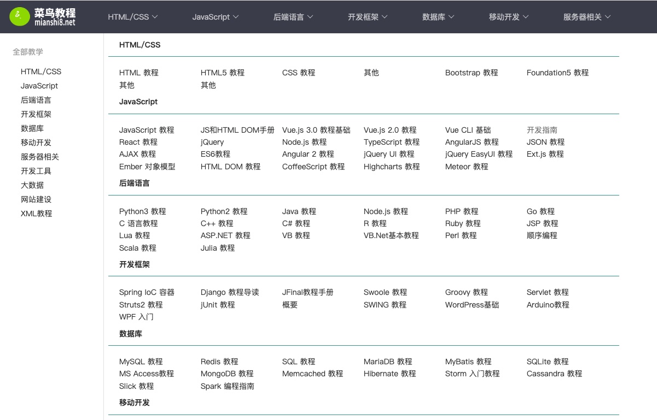The height and width of the screenshot is (420, 657).
Task: Go to 后端语言 in the left sidebar
Action: pyautogui.click(x=36, y=100)
